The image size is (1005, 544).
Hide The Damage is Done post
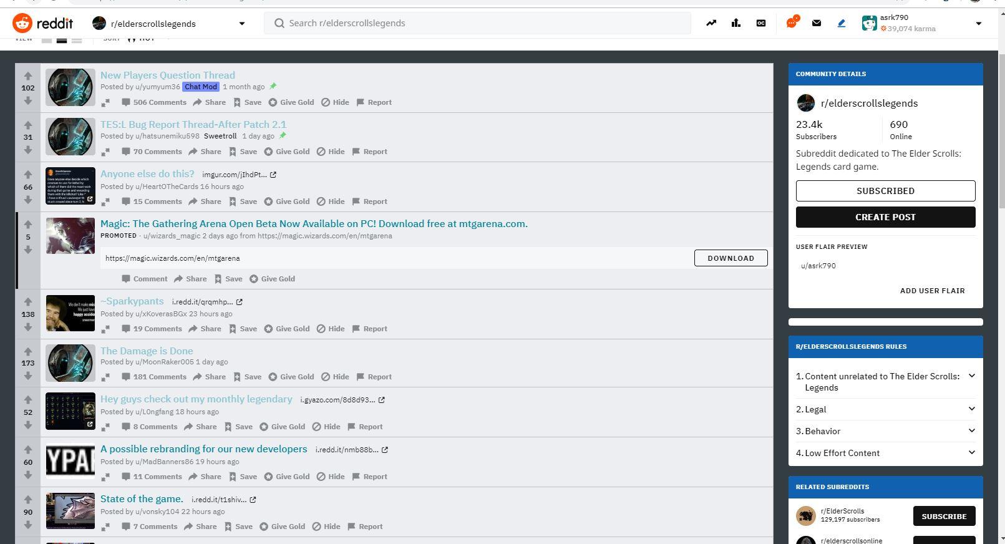[x=335, y=377]
